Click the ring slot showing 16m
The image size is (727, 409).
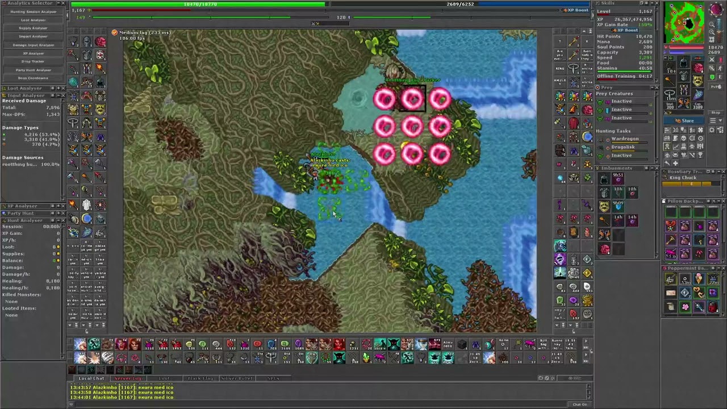[670, 95]
